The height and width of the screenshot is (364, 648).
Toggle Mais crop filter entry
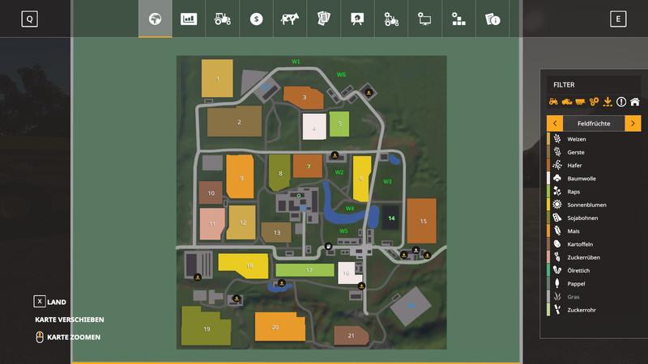click(576, 231)
